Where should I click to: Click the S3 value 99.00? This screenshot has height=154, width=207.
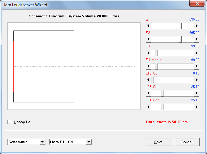point(195,46)
